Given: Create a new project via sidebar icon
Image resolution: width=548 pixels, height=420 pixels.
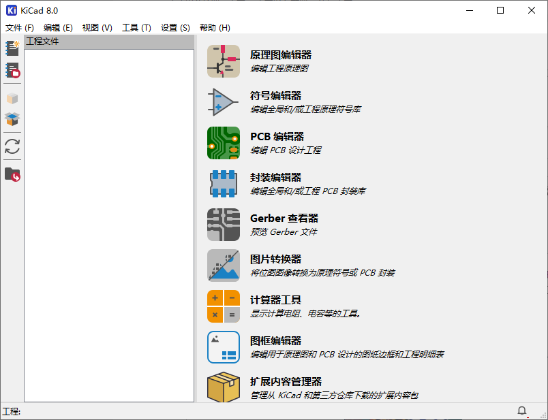Looking at the screenshot, I should pyautogui.click(x=12, y=48).
